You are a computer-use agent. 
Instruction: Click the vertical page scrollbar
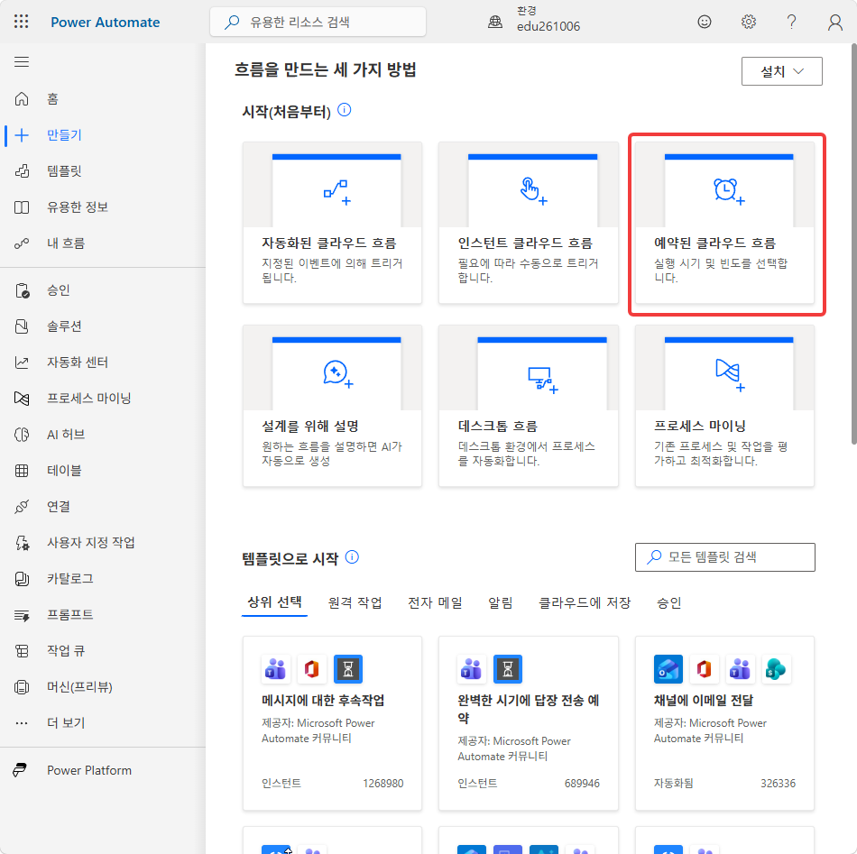coord(853,244)
